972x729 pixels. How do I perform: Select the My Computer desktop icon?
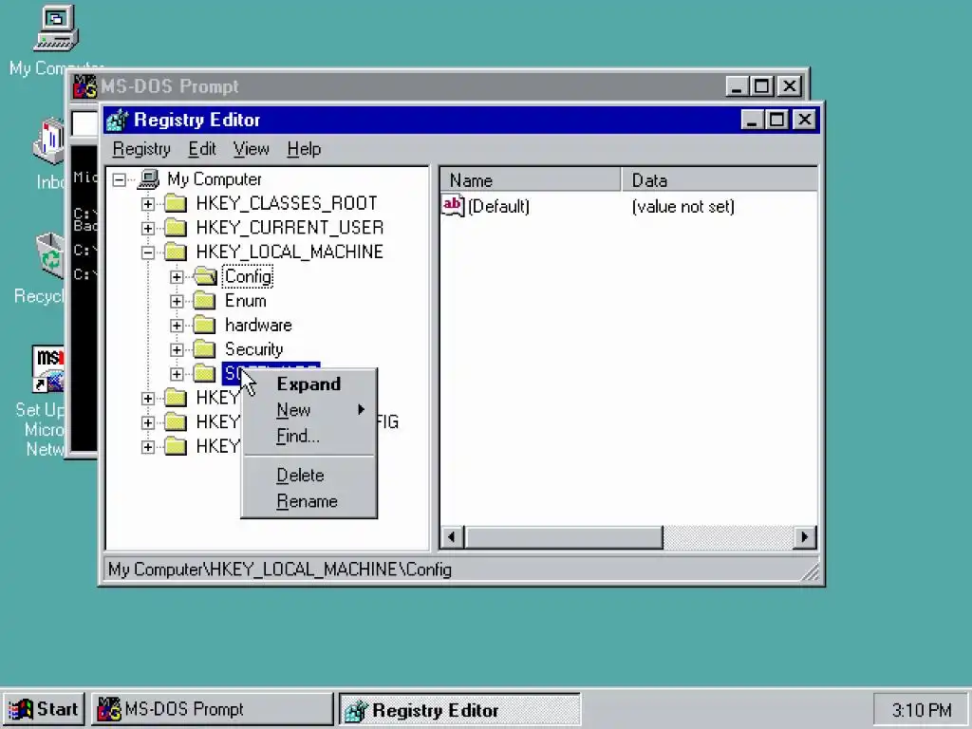coord(56,28)
